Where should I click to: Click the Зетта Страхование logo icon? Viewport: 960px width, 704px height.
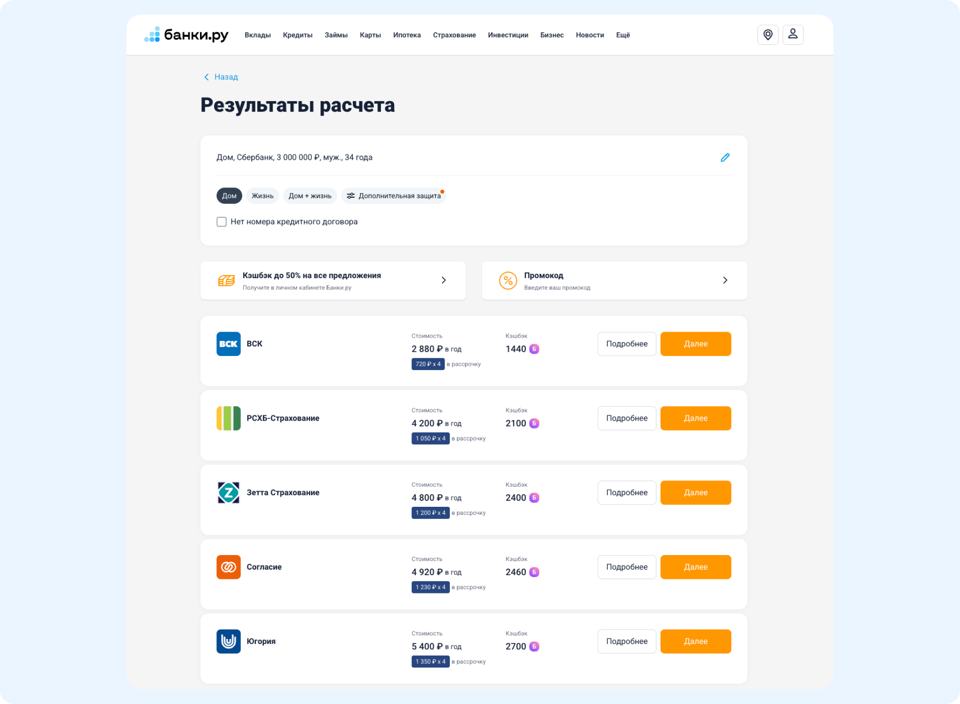pyautogui.click(x=228, y=493)
